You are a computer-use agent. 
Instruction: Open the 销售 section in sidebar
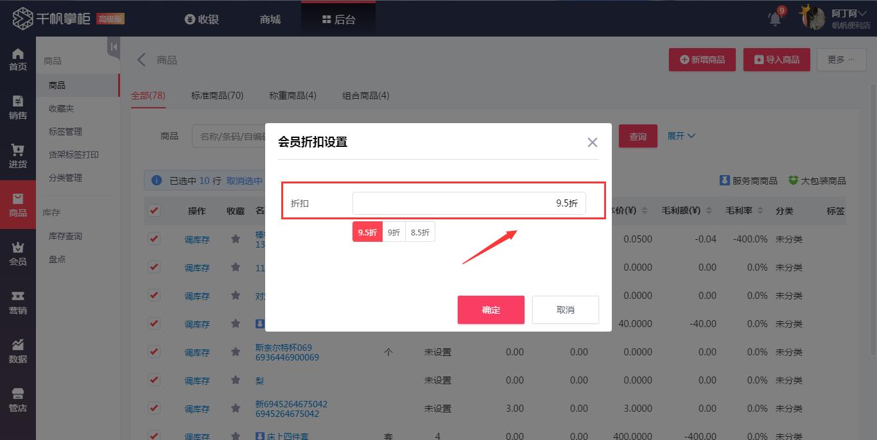pos(18,106)
